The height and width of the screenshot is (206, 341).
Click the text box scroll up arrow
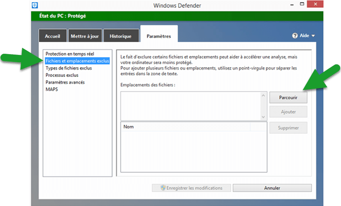[264, 95]
